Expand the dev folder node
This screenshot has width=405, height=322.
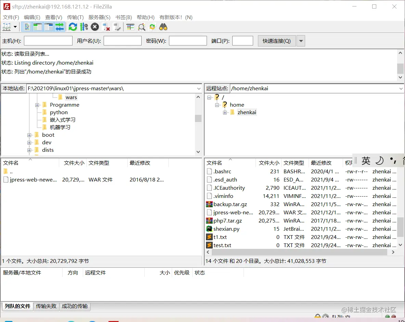click(29, 143)
